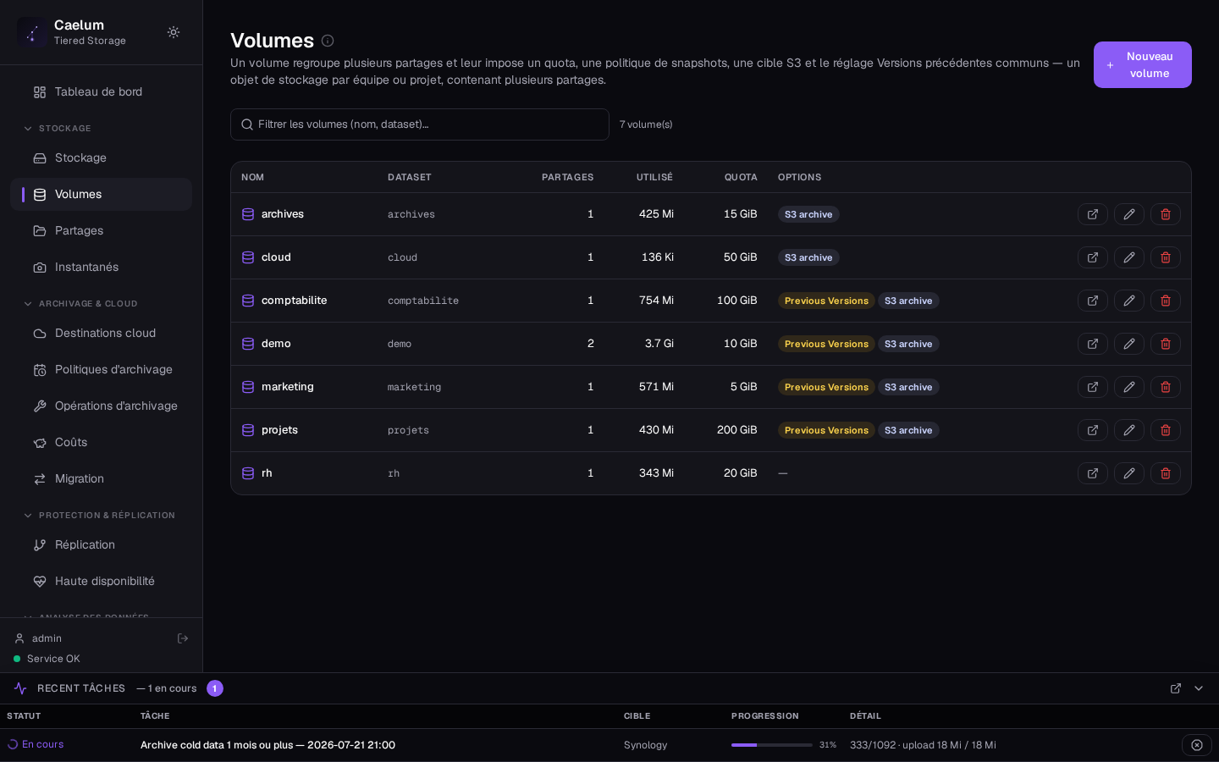Click the 'En cours' task status
Viewport: 1219px width, 762px height.
coord(36,744)
